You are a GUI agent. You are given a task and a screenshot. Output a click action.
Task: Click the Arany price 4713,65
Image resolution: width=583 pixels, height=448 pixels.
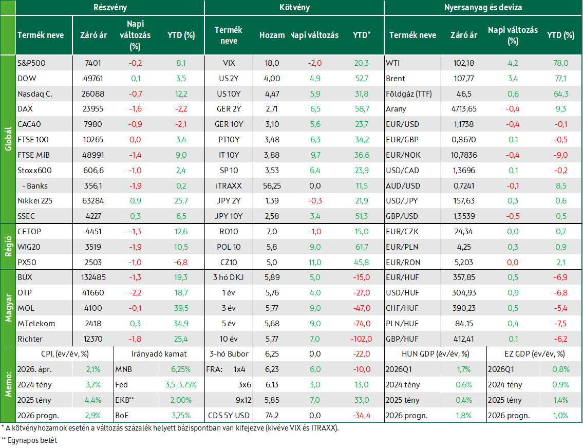point(464,109)
